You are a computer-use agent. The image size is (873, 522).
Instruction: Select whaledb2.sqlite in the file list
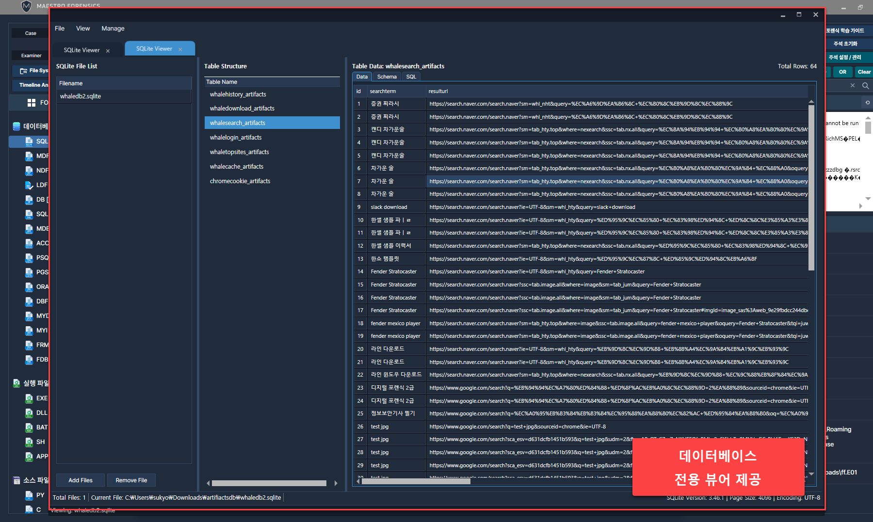pos(81,96)
